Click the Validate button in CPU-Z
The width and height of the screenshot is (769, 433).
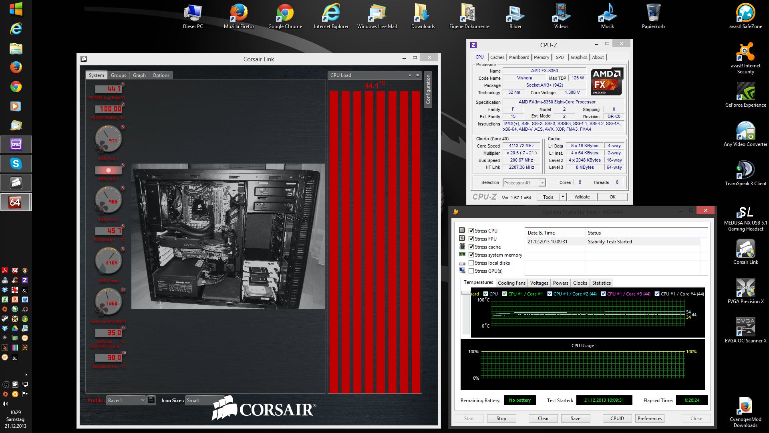point(582,196)
